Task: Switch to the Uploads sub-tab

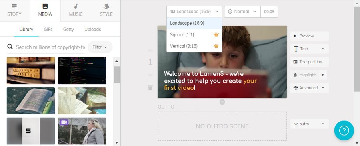Action: [92, 29]
